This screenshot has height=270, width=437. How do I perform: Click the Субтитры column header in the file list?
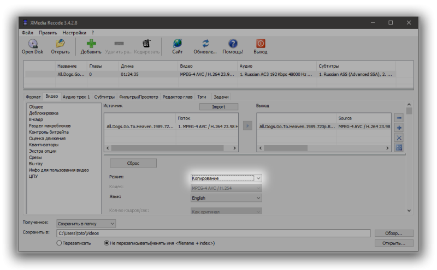(x=356, y=66)
